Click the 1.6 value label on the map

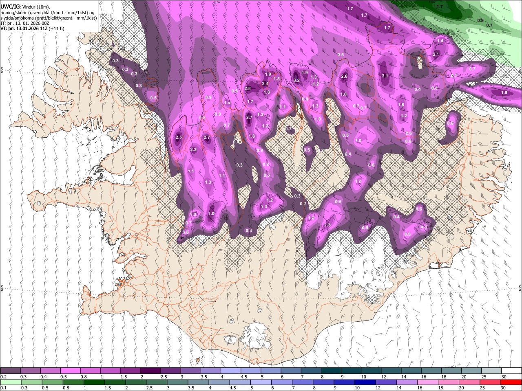point(401,105)
